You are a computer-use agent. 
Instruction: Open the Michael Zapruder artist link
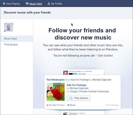(x=79, y=88)
